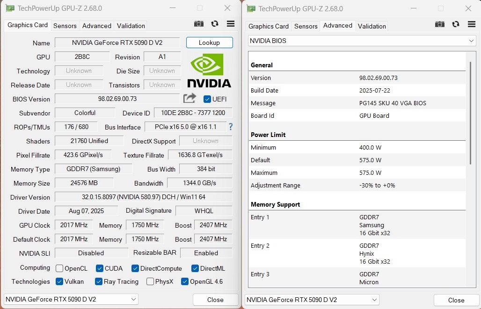Open GPU selector dropdown in right window
This screenshot has height=309, width=481.
coord(312,299)
